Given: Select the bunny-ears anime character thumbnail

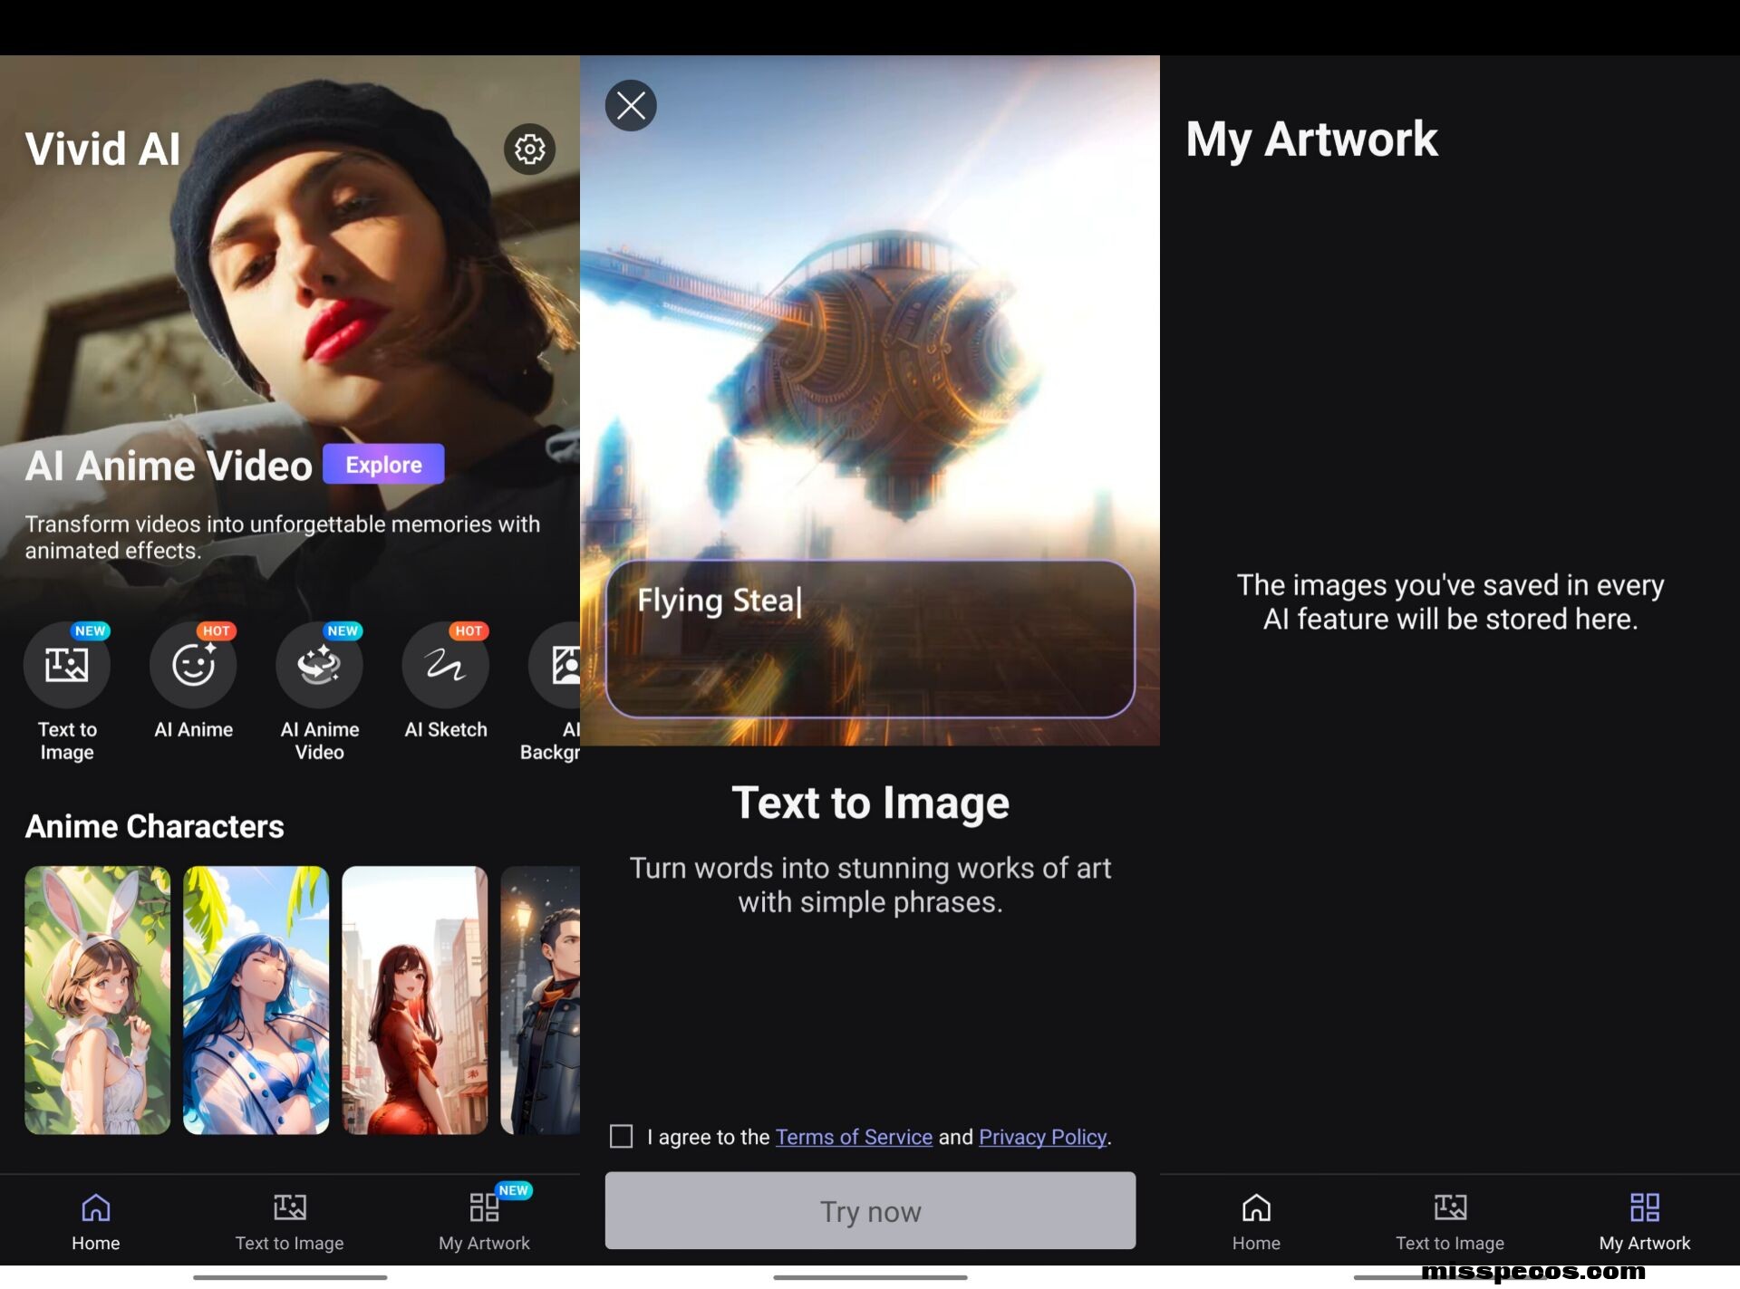Looking at the screenshot, I should click(97, 1000).
